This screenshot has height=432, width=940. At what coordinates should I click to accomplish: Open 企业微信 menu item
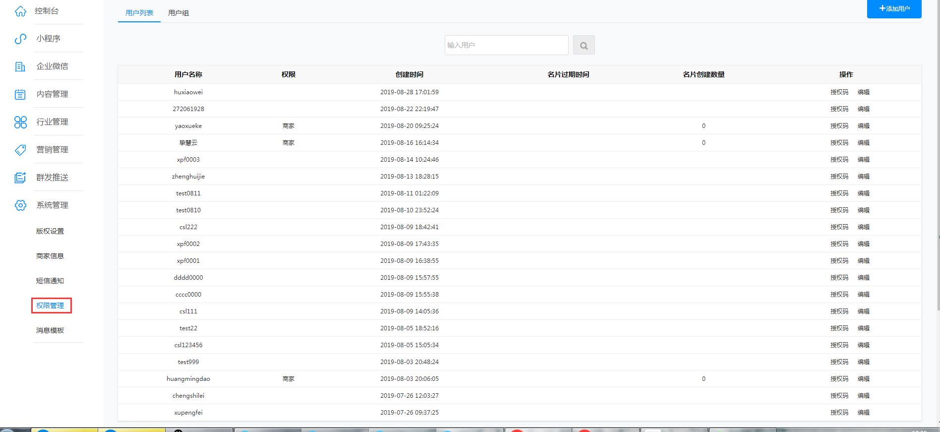pos(52,66)
